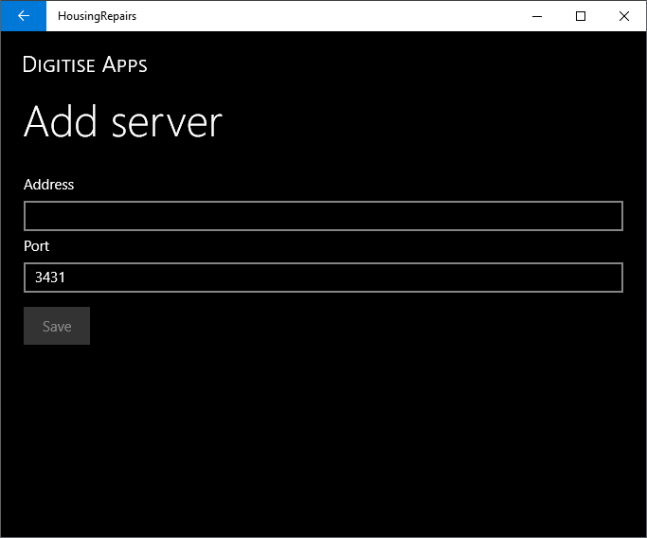Click the Save button

click(x=57, y=326)
